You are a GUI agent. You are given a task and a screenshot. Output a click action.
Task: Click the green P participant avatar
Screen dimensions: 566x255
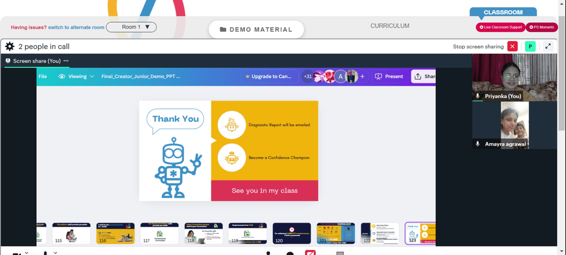(x=530, y=46)
